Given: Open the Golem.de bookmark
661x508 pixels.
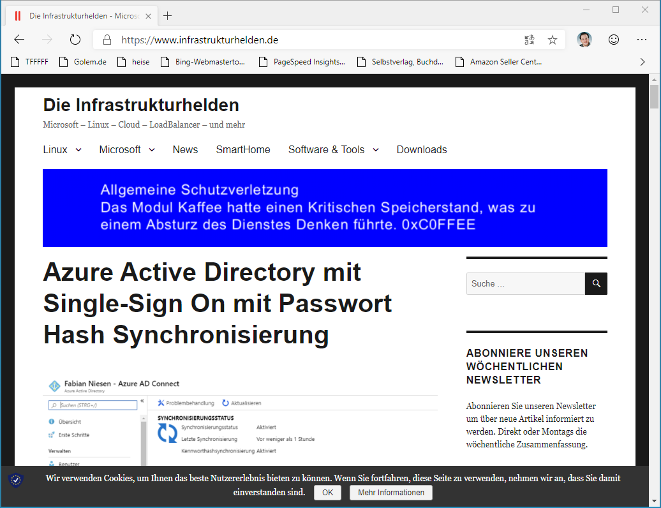Looking at the screenshot, I should [83, 62].
